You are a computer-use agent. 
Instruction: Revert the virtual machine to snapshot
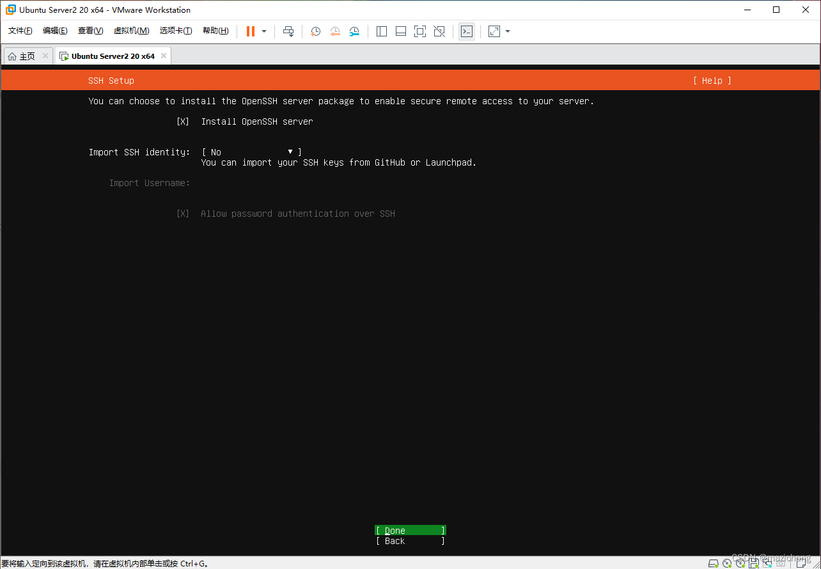335,31
